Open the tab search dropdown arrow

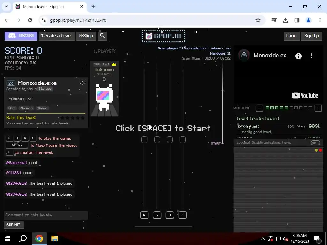(x=6, y=6)
